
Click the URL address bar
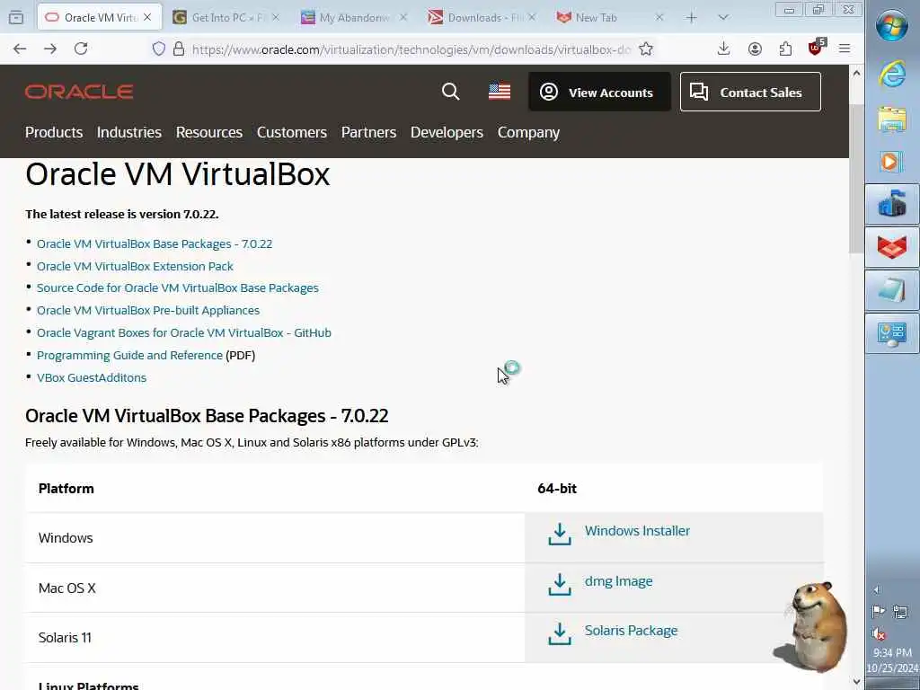coord(411,49)
